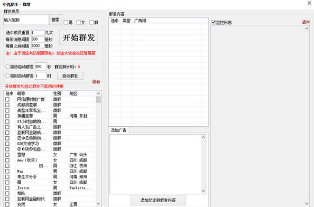Click ad text area scroll up arrow

pyautogui.click(x=204, y=137)
